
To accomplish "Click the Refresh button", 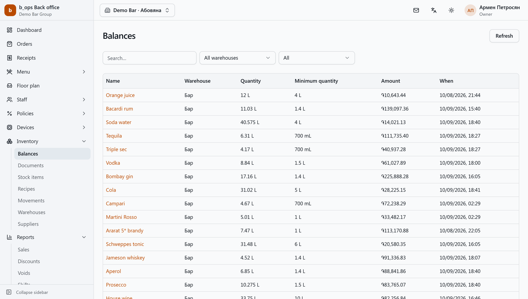I will pyautogui.click(x=504, y=36).
